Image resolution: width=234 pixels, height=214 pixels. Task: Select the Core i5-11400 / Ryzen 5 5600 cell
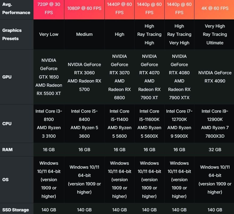click(x=120, y=124)
